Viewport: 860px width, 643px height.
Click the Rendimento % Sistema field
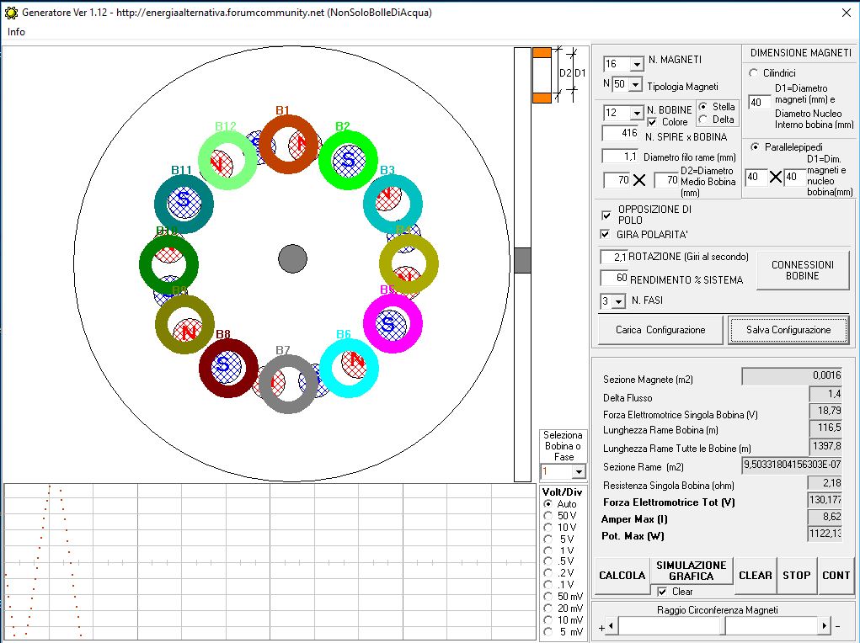(x=614, y=278)
